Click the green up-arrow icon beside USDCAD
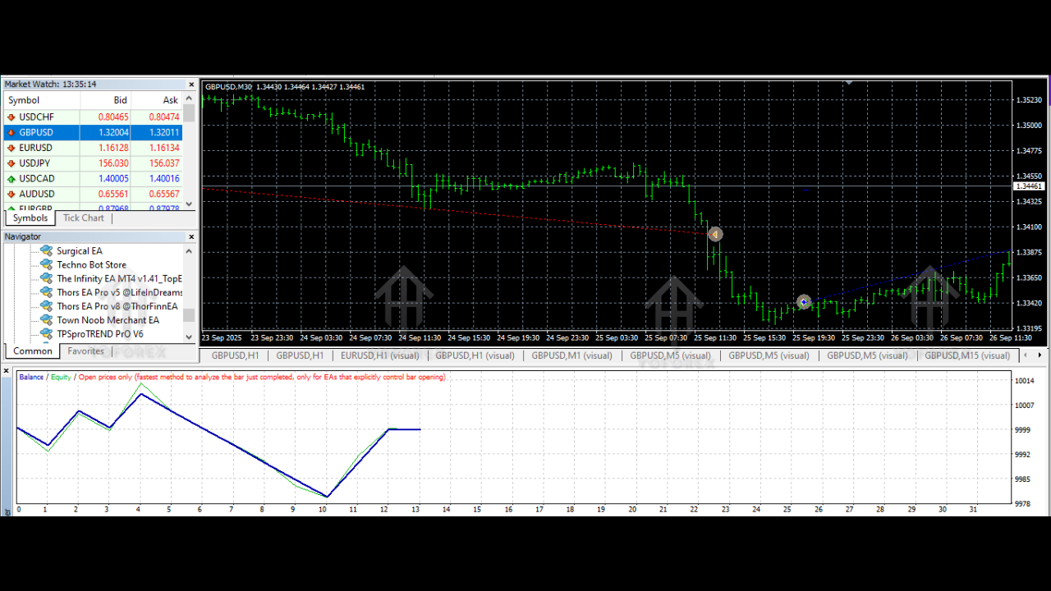Screen dimensions: 1051x591 (x=11, y=179)
